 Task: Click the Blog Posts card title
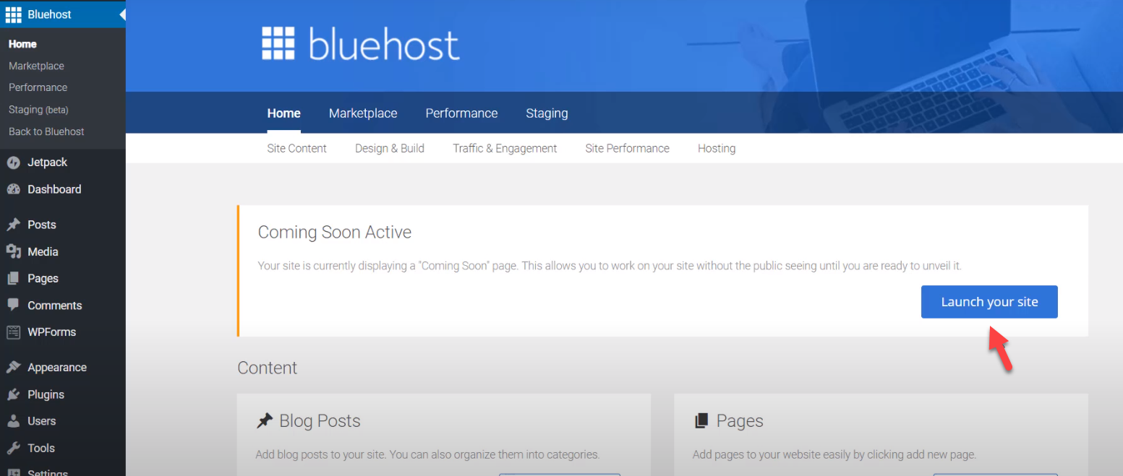[x=320, y=421]
